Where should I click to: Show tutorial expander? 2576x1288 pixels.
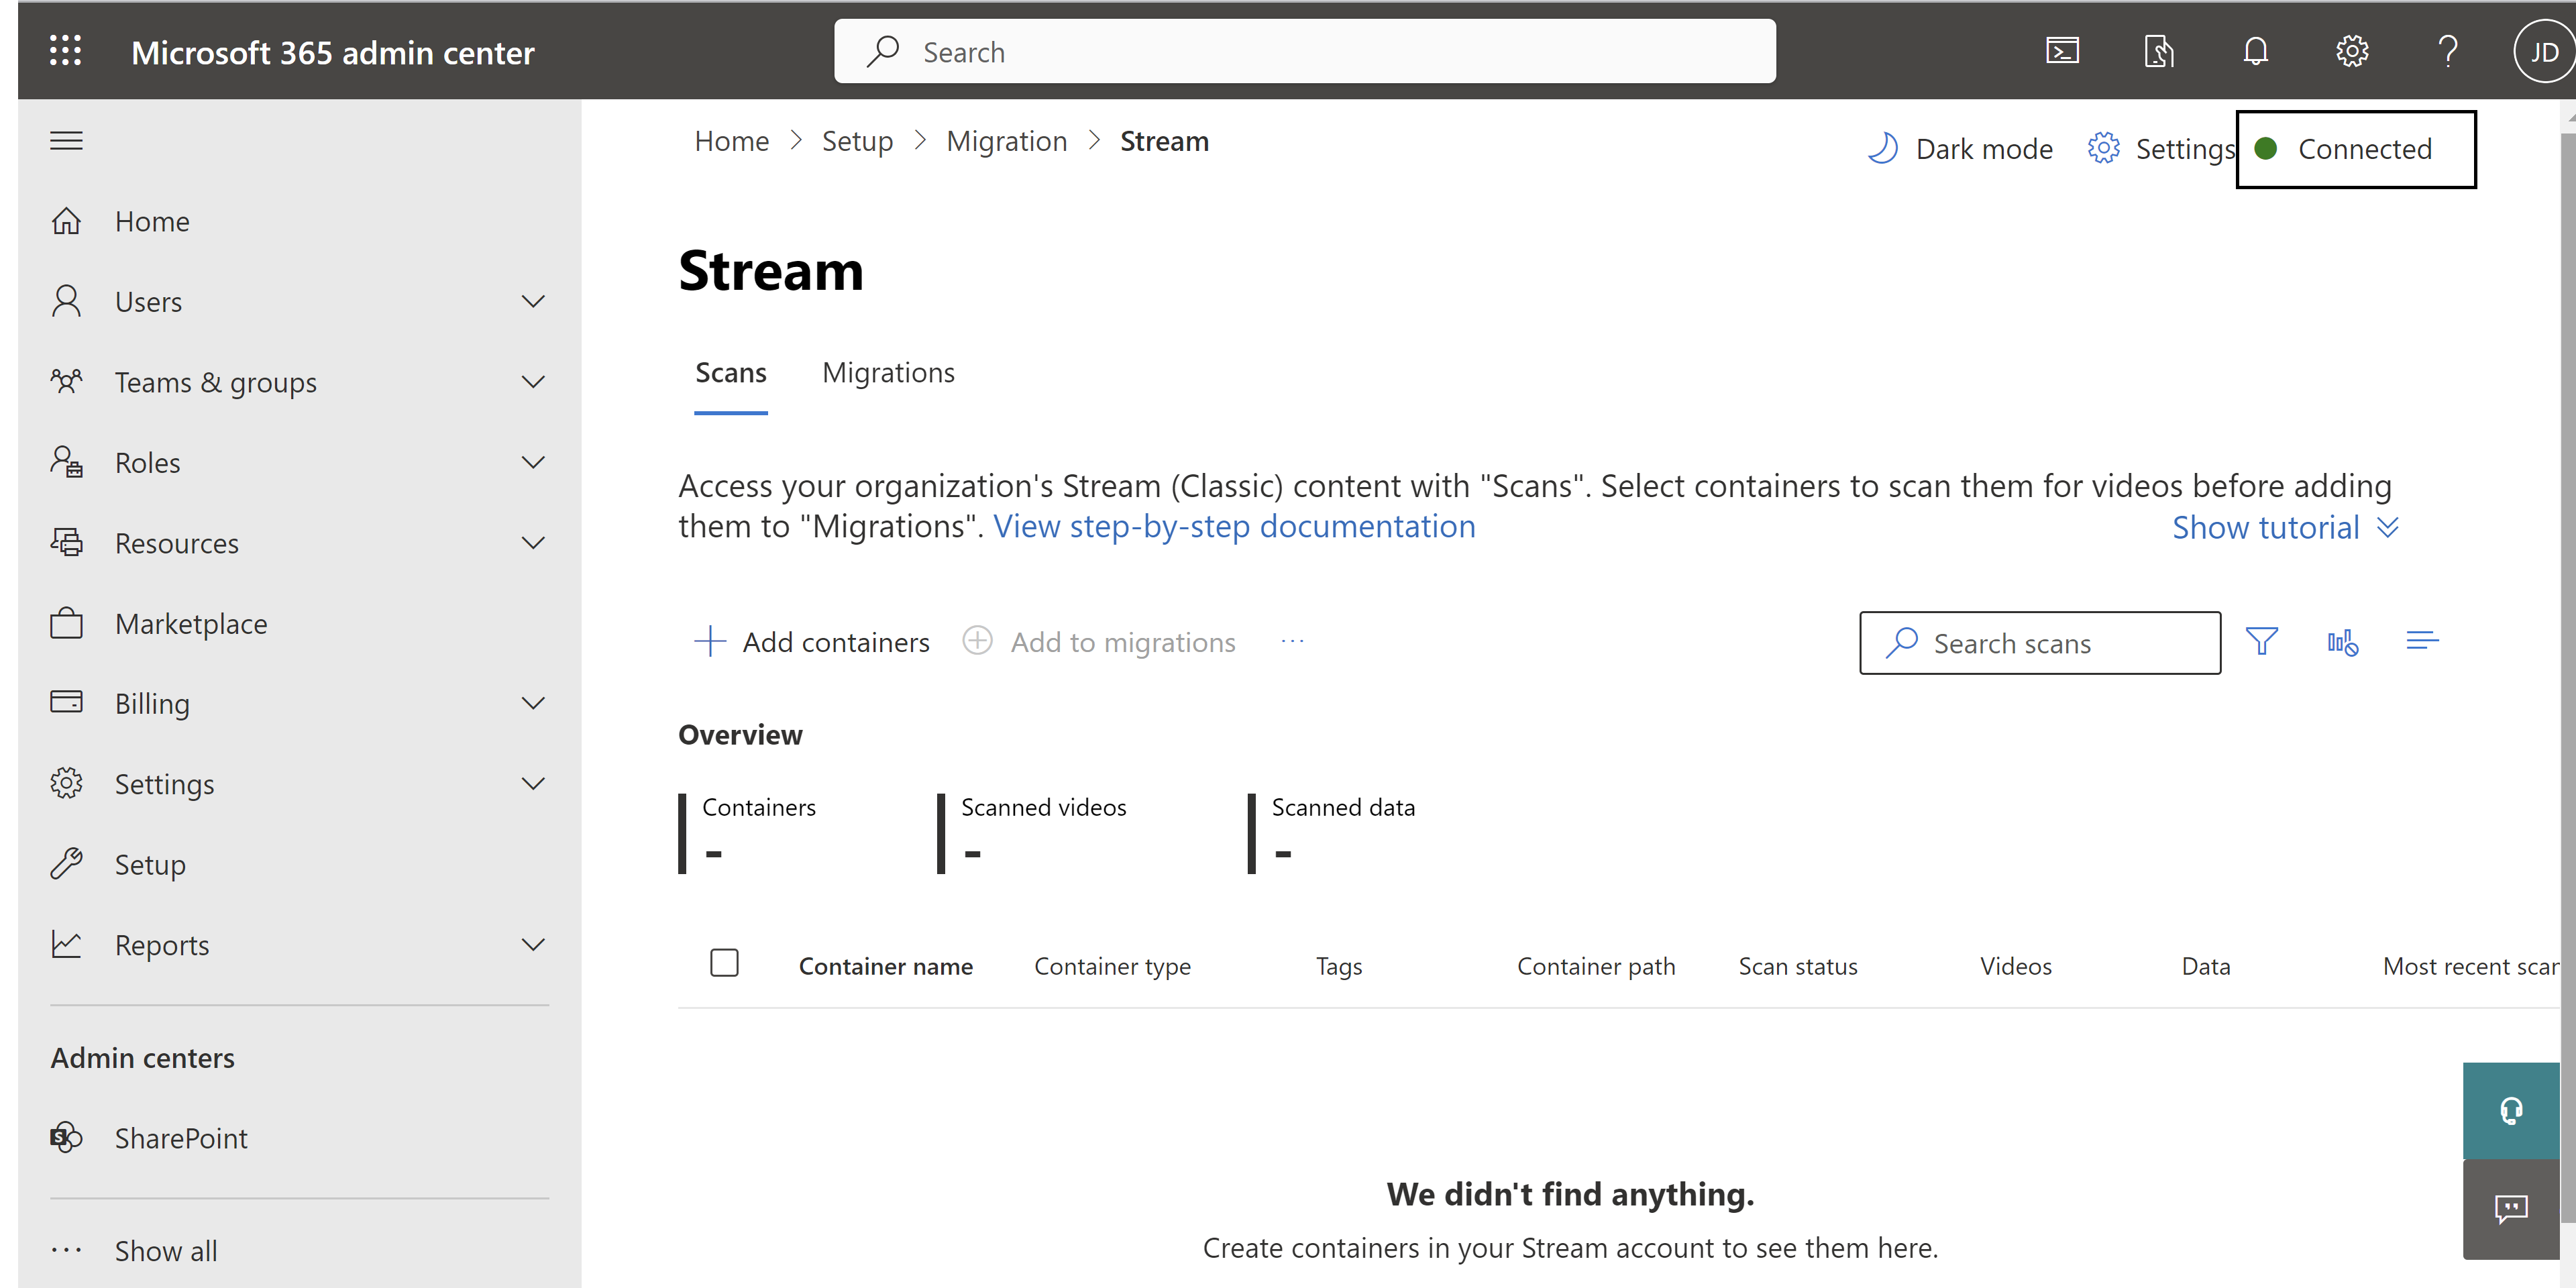coord(2288,526)
